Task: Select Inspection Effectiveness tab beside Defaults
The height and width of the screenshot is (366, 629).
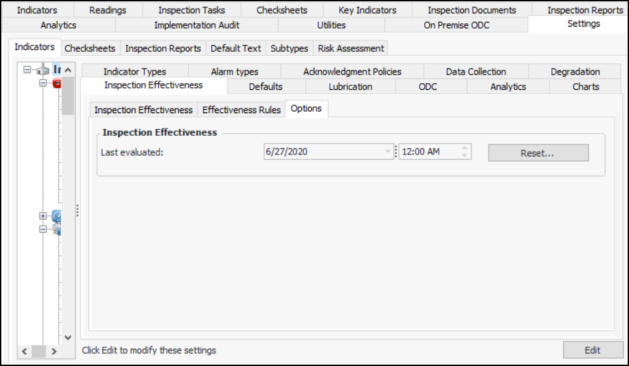Action: coord(154,85)
